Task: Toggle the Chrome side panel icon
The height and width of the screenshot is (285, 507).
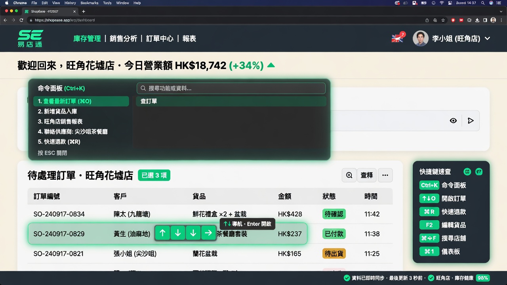Action: pyautogui.click(x=485, y=20)
